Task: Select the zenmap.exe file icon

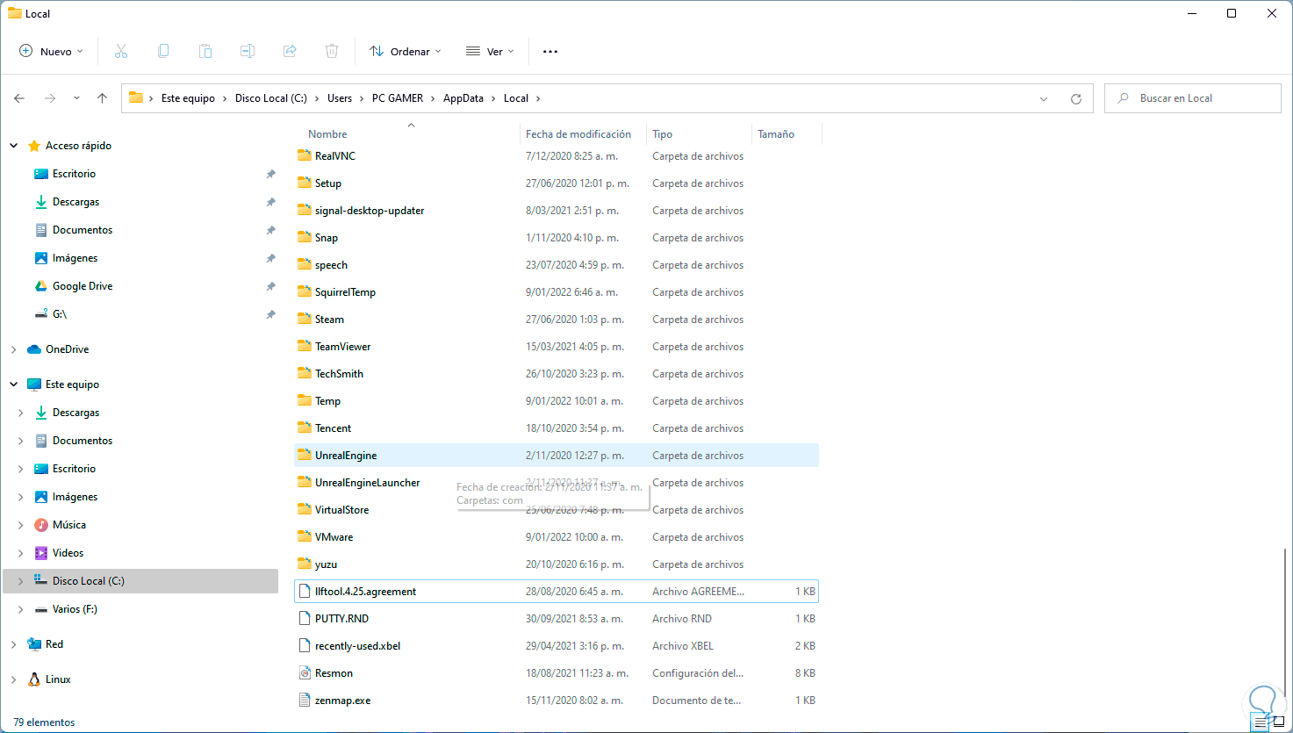Action: coord(305,700)
